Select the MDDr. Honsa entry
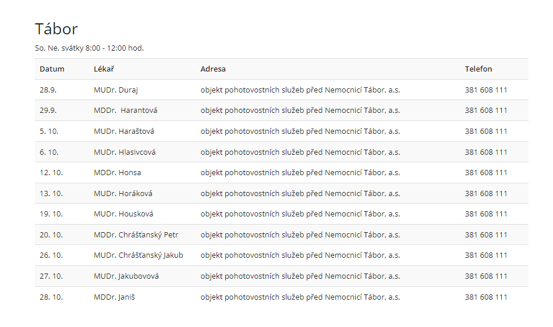The height and width of the screenshot is (327, 553). pyautogui.click(x=117, y=173)
